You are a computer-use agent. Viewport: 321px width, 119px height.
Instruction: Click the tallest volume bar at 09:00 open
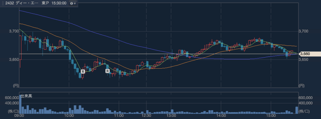pyautogui.click(x=20, y=104)
